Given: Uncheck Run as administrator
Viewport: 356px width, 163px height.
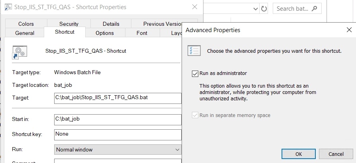Looking at the screenshot, I should click(195, 74).
